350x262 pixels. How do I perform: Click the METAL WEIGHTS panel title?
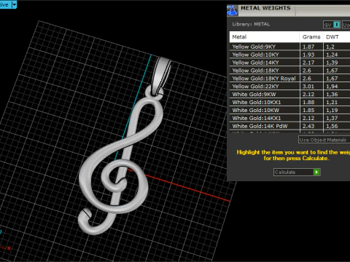(x=265, y=8)
